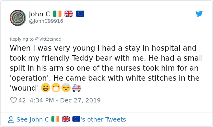Click the Twitter bird logo
Image resolution: width=213 pixels, height=127 pixels.
click(x=199, y=14)
